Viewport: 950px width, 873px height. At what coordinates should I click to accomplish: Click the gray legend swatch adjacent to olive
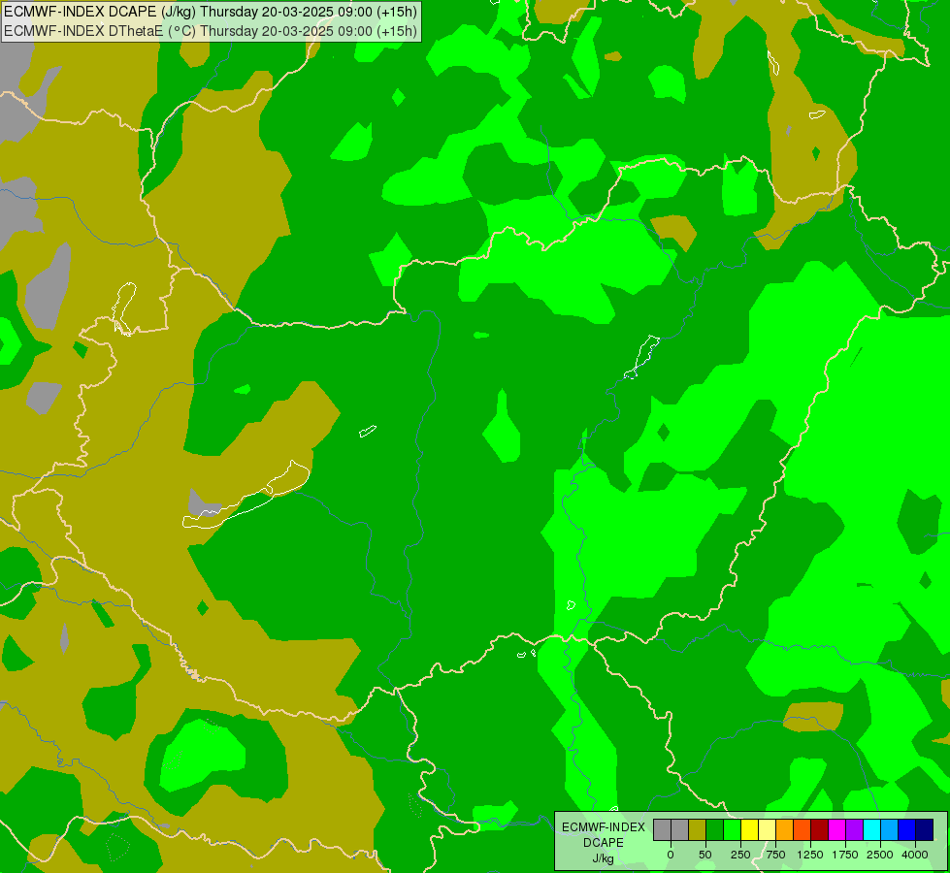(x=680, y=830)
